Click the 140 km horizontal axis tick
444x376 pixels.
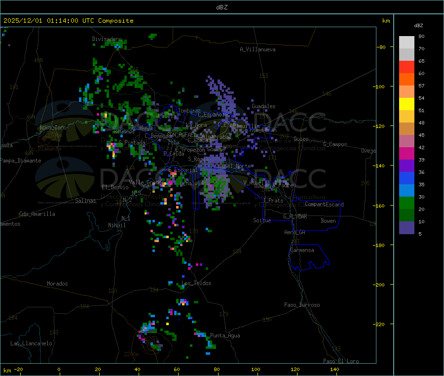pos(334,369)
